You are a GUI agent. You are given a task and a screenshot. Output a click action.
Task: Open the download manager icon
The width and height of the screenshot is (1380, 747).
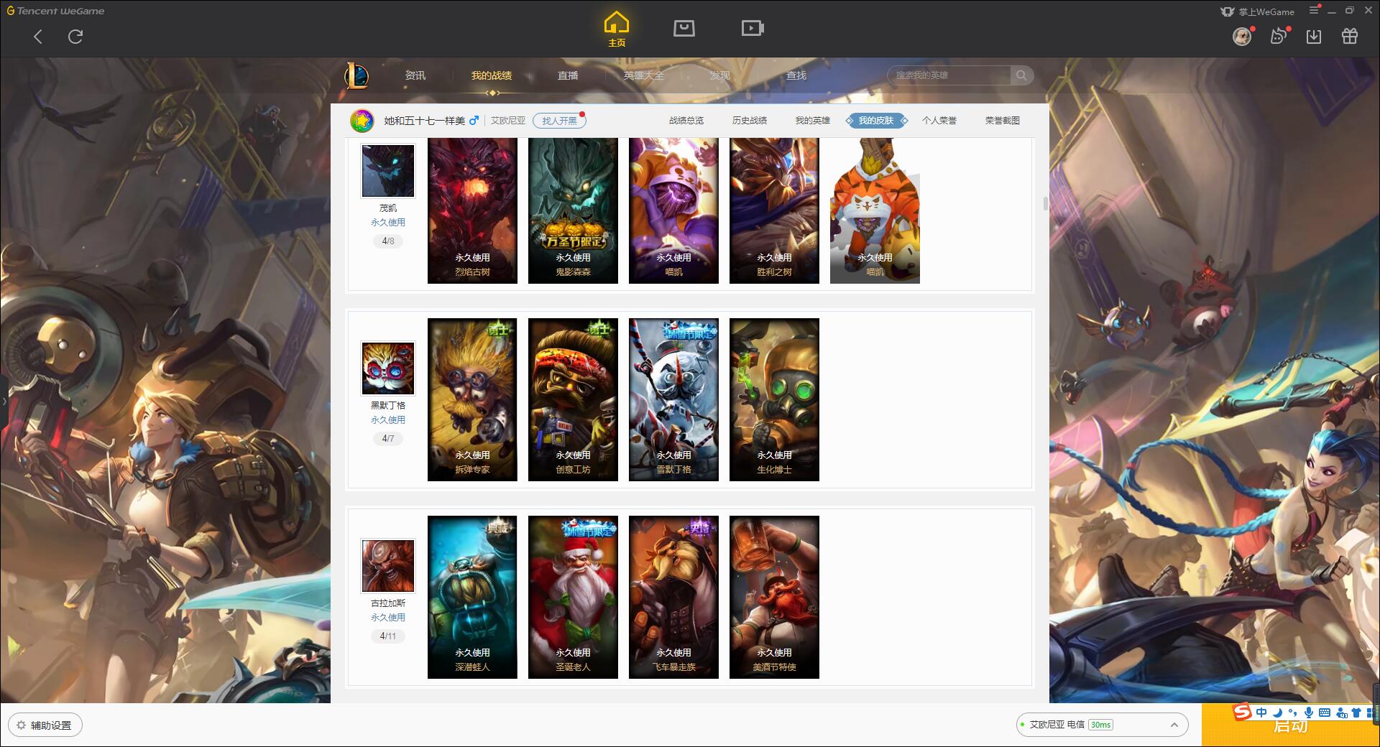[1314, 36]
